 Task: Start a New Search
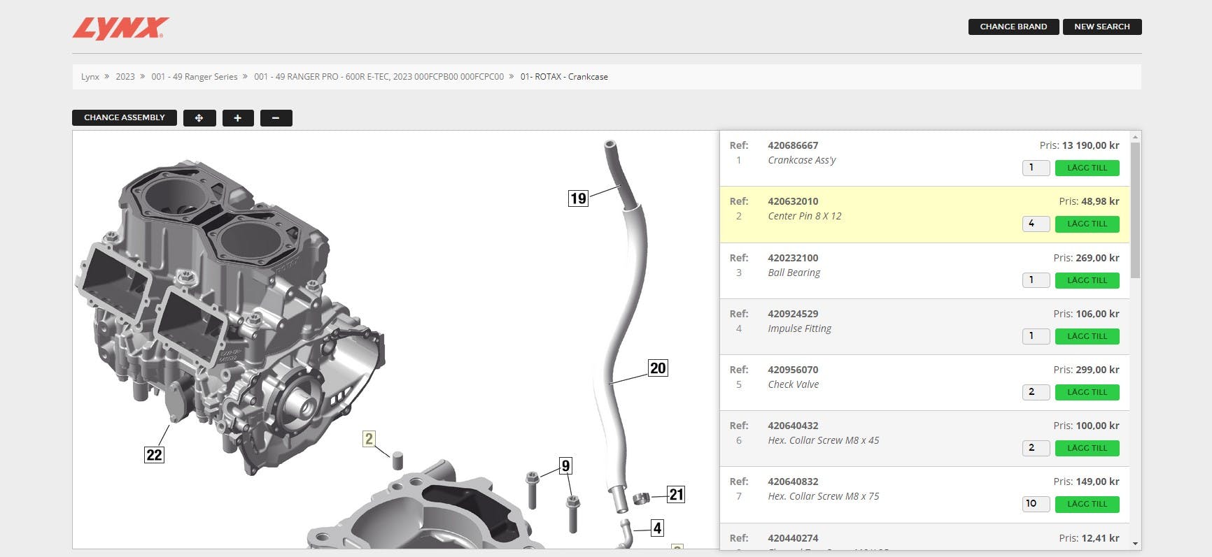click(1102, 27)
